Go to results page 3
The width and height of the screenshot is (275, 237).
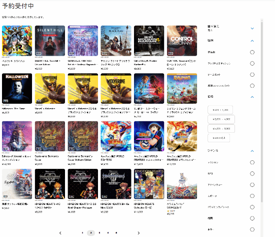(x=99, y=233)
